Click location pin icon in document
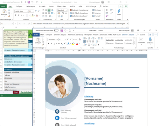The image size is (159, 126). tap(57, 111)
